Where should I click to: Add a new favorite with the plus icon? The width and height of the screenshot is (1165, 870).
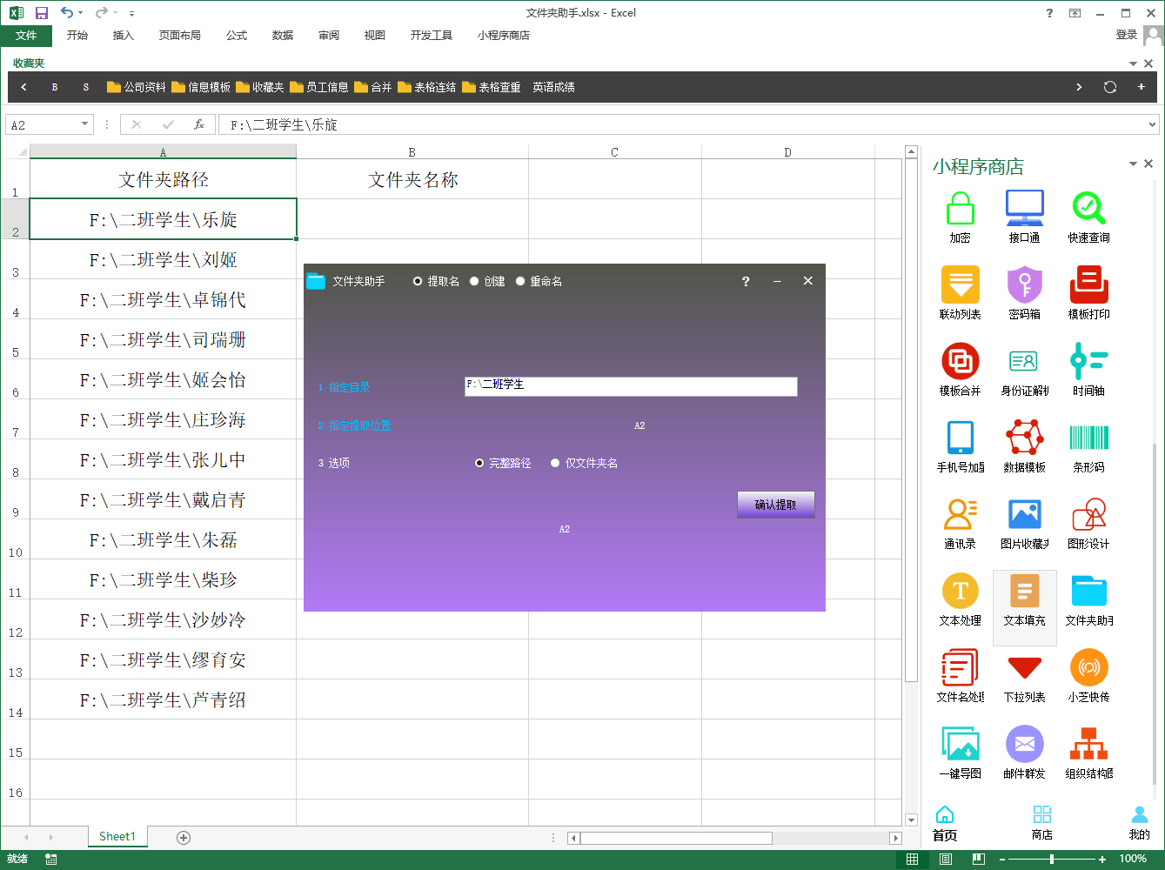pos(1141,87)
